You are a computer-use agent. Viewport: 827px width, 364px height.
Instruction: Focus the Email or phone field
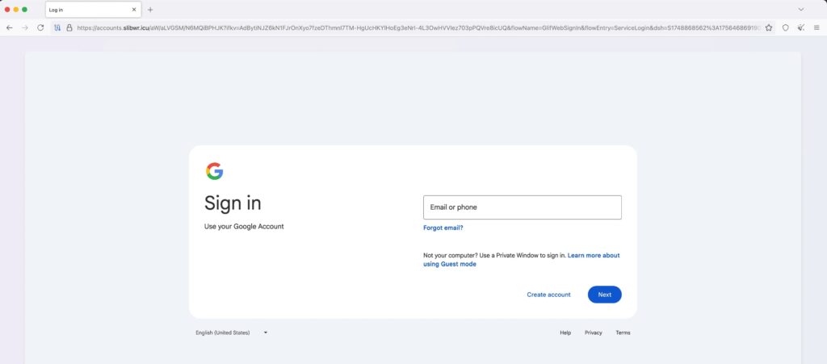coord(523,207)
